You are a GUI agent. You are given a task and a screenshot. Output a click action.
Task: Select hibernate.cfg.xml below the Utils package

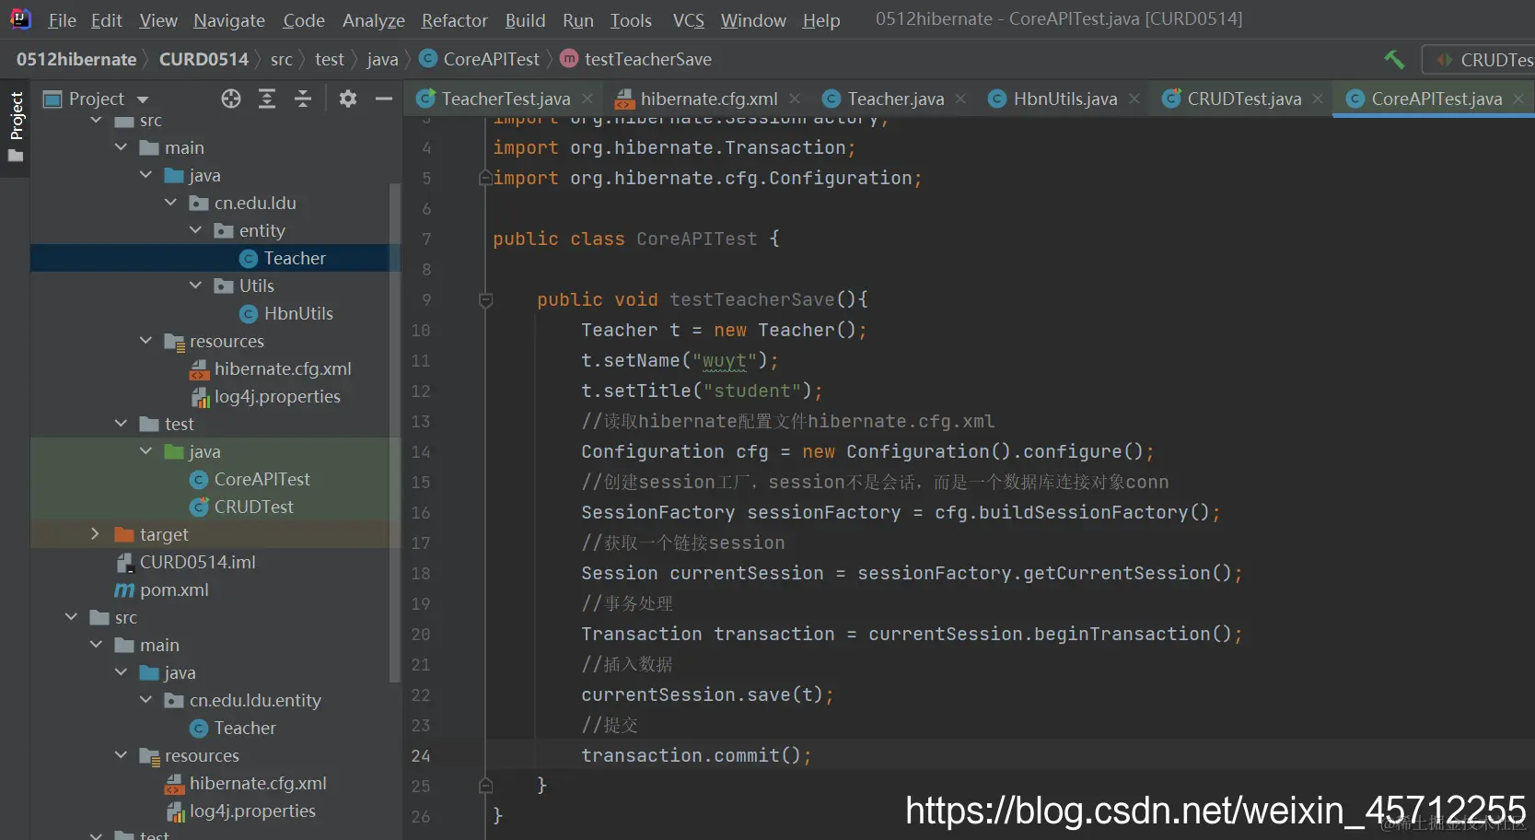(283, 368)
